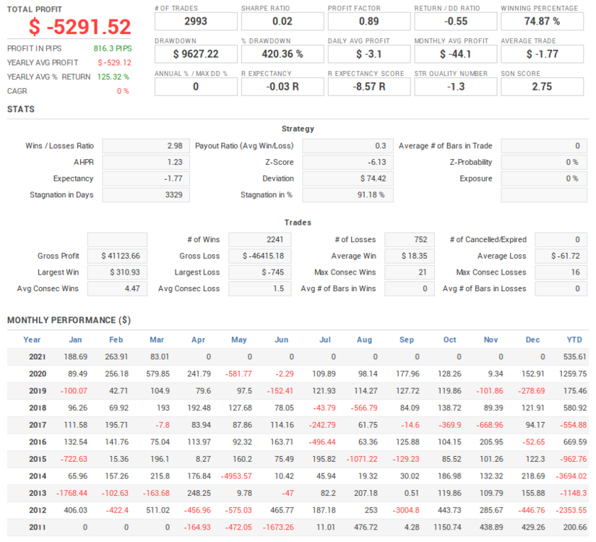Select the Stagnation in Days field 3329

[146, 195]
